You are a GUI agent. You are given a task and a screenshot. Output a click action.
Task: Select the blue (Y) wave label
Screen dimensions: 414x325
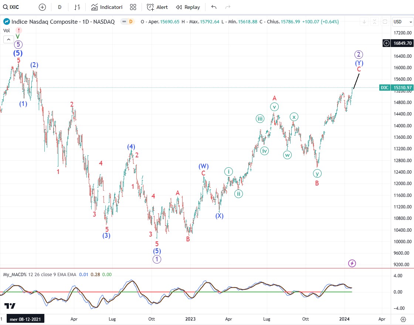click(x=359, y=63)
